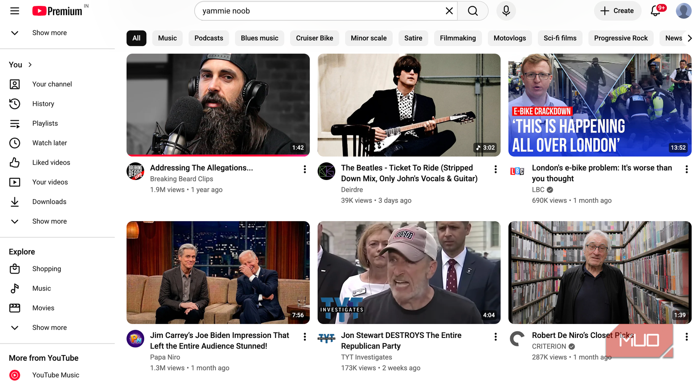Select the Filmmaking chip
The image size is (700, 385).
click(458, 38)
